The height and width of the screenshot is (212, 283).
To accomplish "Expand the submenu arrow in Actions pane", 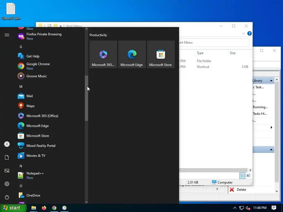I will (x=271, y=128).
